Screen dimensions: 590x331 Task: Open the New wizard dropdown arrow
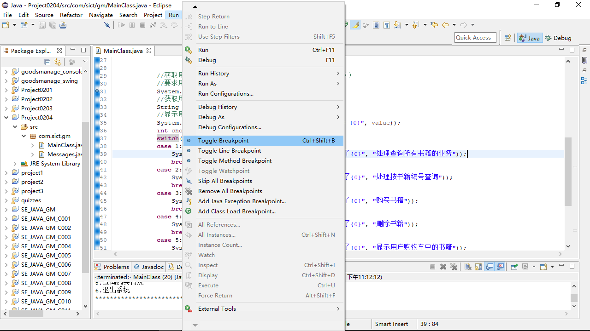[14, 25]
